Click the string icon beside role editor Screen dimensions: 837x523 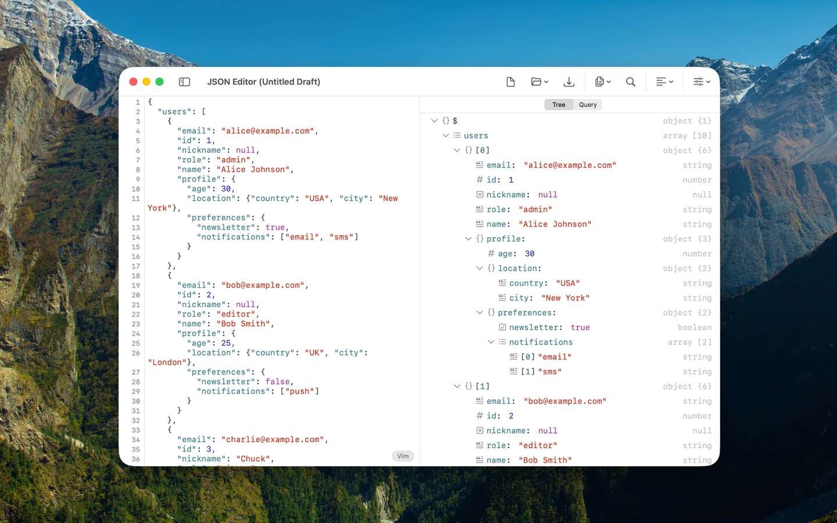(480, 445)
